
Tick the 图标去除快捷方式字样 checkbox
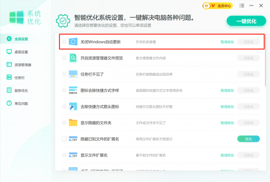click(x=64, y=90)
